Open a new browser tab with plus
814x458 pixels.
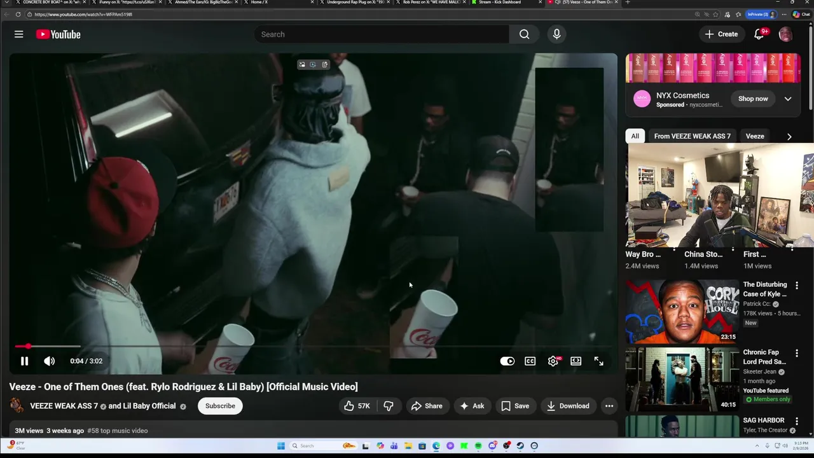pos(628,3)
